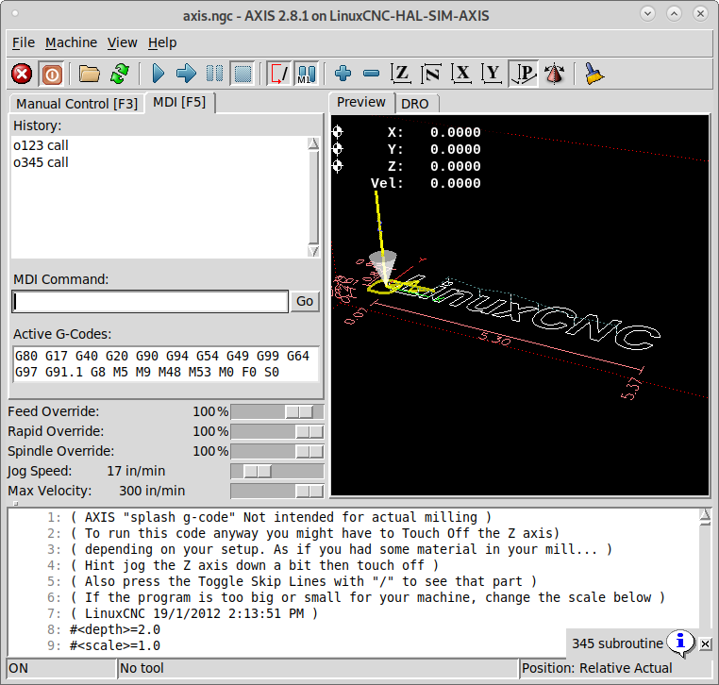This screenshot has width=719, height=685.
Task: Click G-code listing scrollbar up arrow
Action: coord(705,516)
